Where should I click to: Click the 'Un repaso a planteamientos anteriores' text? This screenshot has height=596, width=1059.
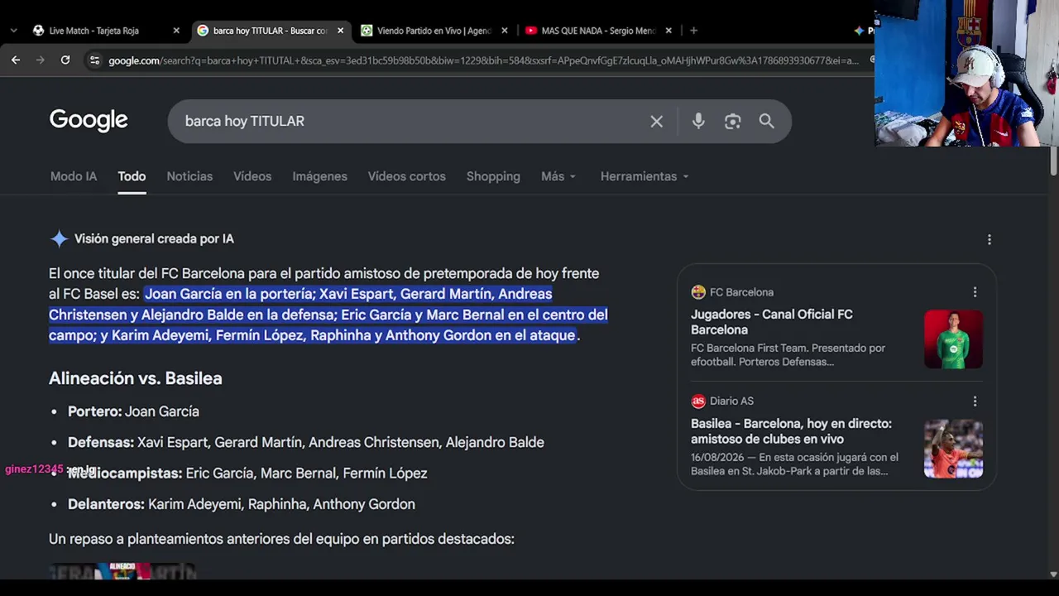(281, 539)
